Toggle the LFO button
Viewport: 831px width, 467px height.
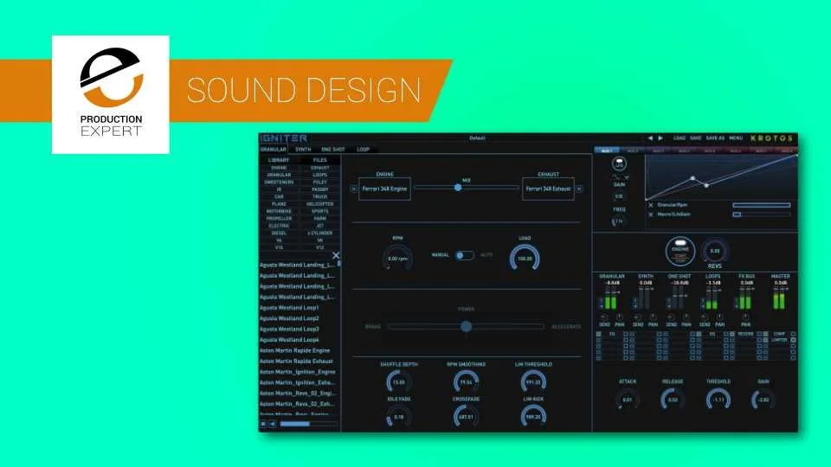pos(619,164)
